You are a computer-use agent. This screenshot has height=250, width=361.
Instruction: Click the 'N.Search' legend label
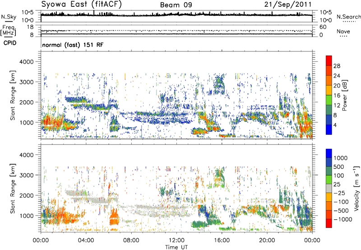tap(348, 17)
